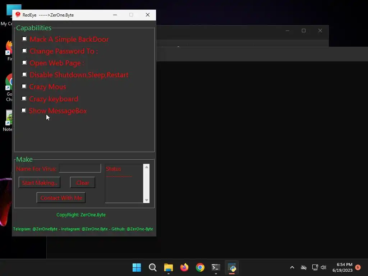Select the Google Chrome desktop shortcut
This screenshot has height=276, width=368.
click(x=9, y=87)
